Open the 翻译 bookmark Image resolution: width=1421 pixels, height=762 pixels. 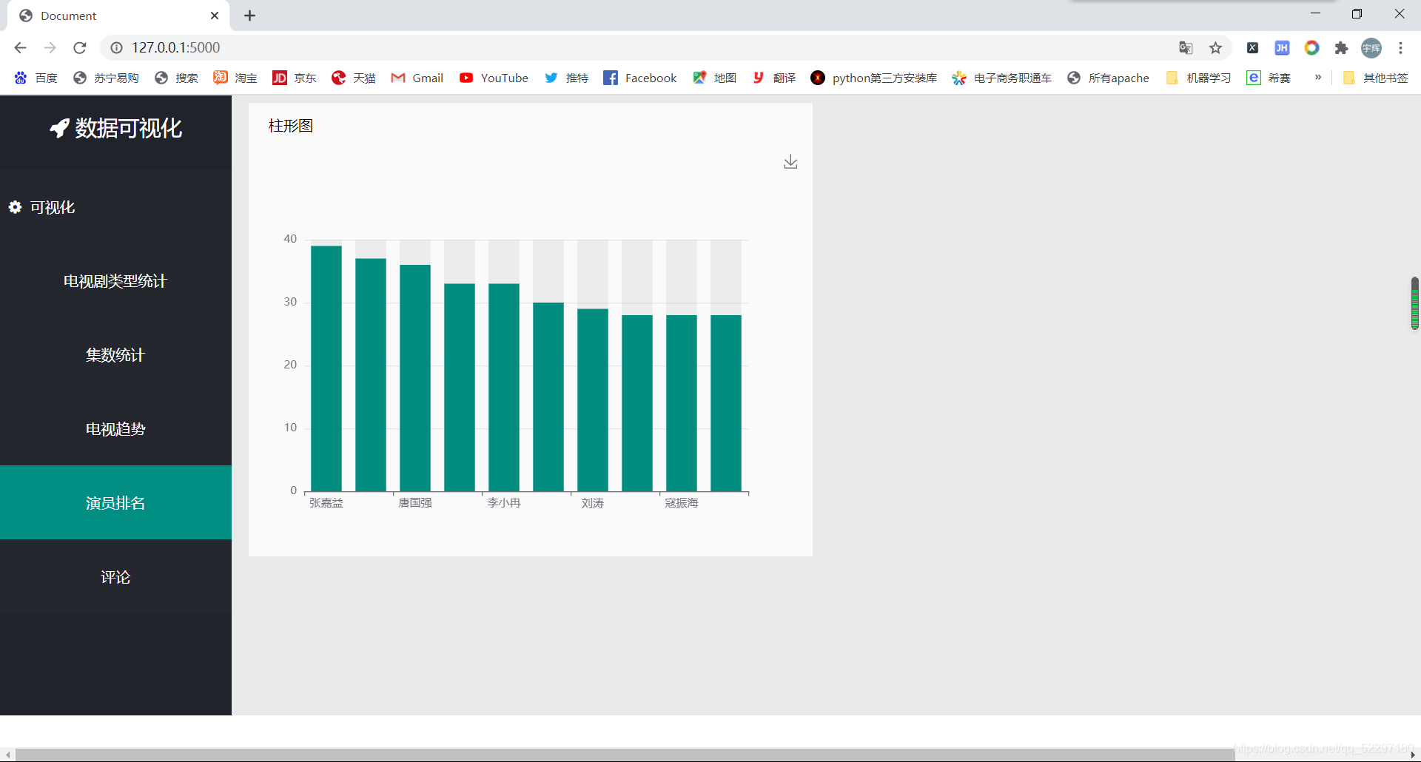(x=774, y=78)
